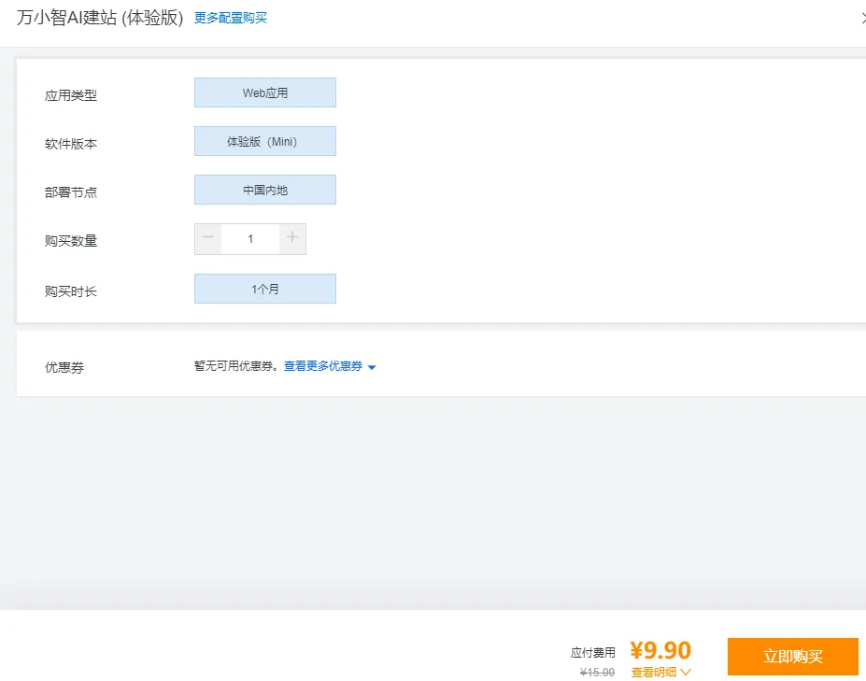The height and width of the screenshot is (681, 866).
Task: Choose the 体验版 (Mini) software version
Action: (x=265, y=141)
